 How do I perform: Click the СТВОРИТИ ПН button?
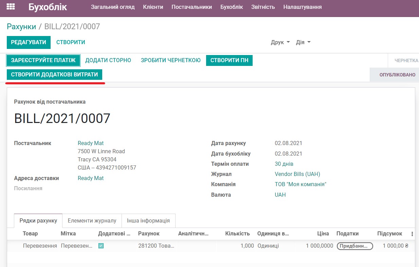[x=229, y=60]
